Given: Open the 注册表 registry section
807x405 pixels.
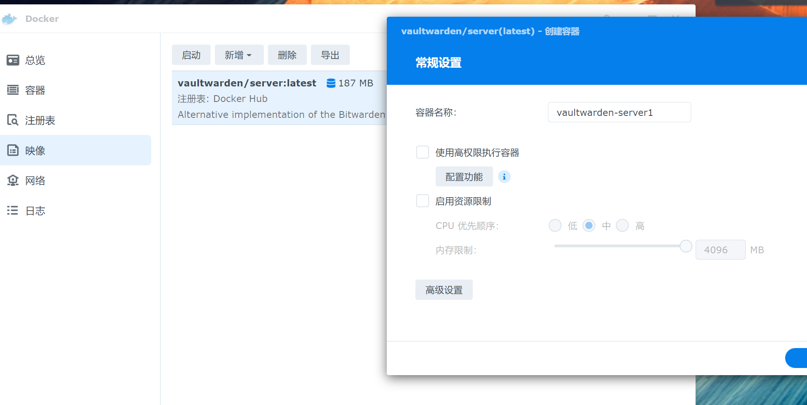Looking at the screenshot, I should 76,120.
